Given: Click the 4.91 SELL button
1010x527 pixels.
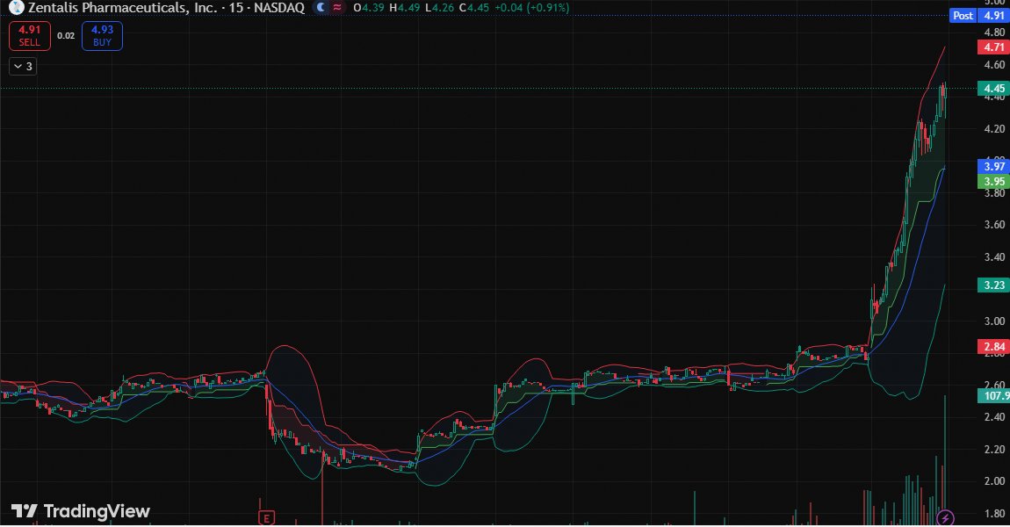Looking at the screenshot, I should pyautogui.click(x=30, y=35).
